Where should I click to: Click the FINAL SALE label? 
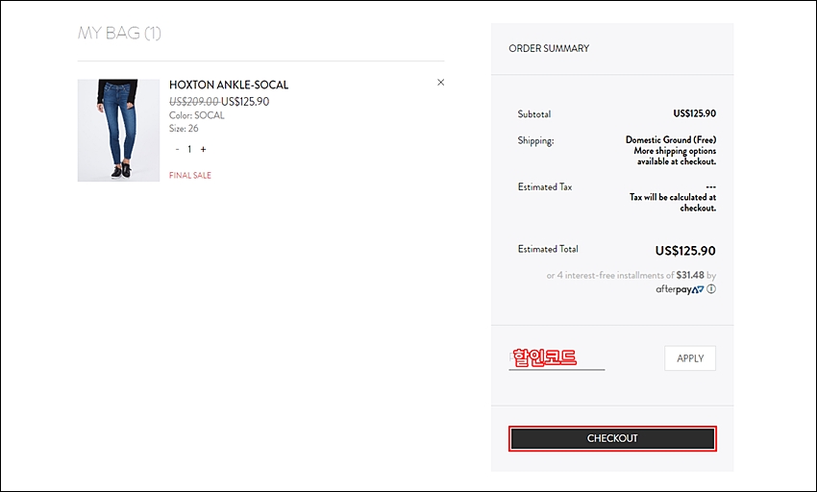[x=190, y=175]
